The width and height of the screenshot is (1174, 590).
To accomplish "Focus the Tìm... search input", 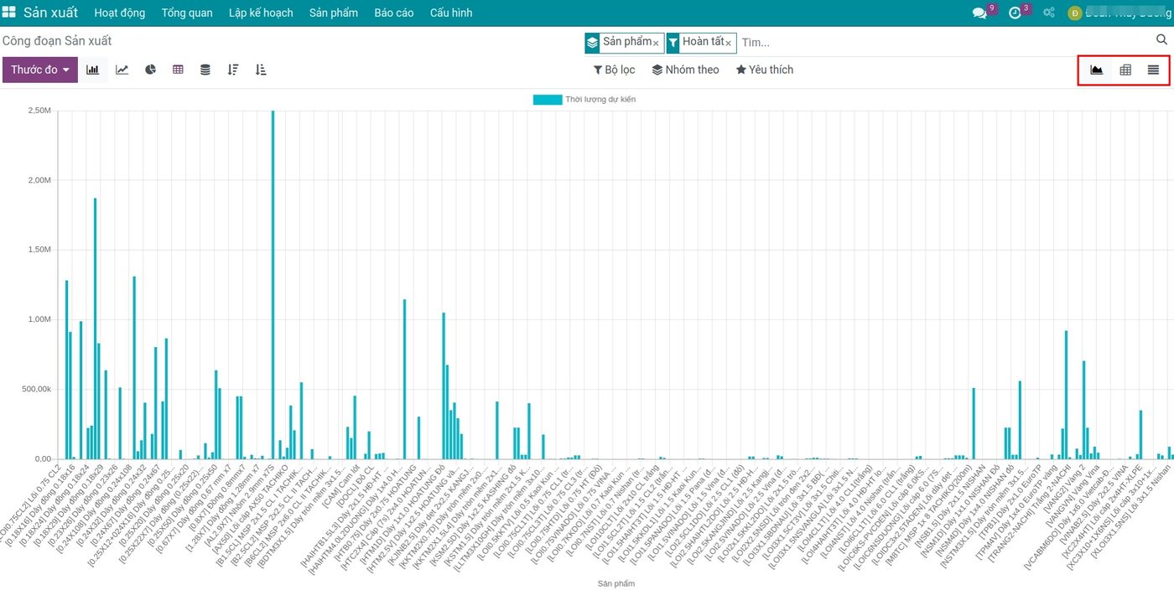I will coord(944,42).
